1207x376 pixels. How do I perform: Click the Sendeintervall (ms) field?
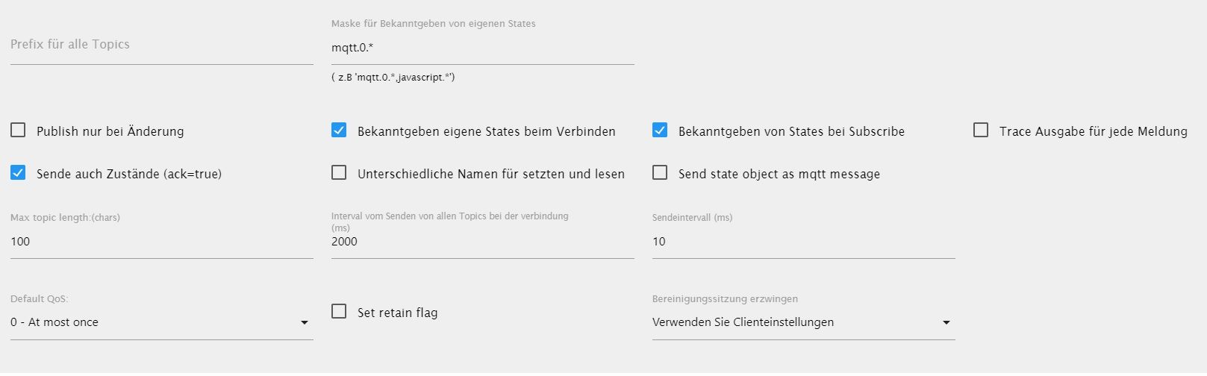804,242
